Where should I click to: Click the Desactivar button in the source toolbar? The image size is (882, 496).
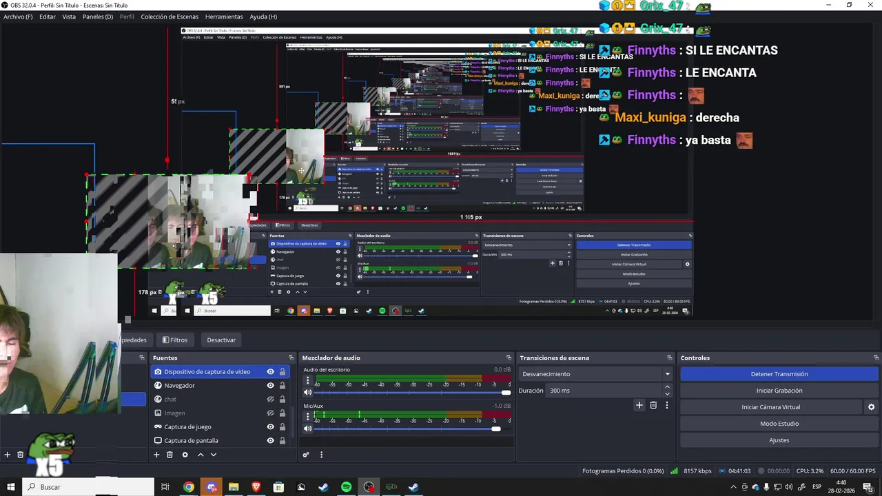pyautogui.click(x=221, y=340)
